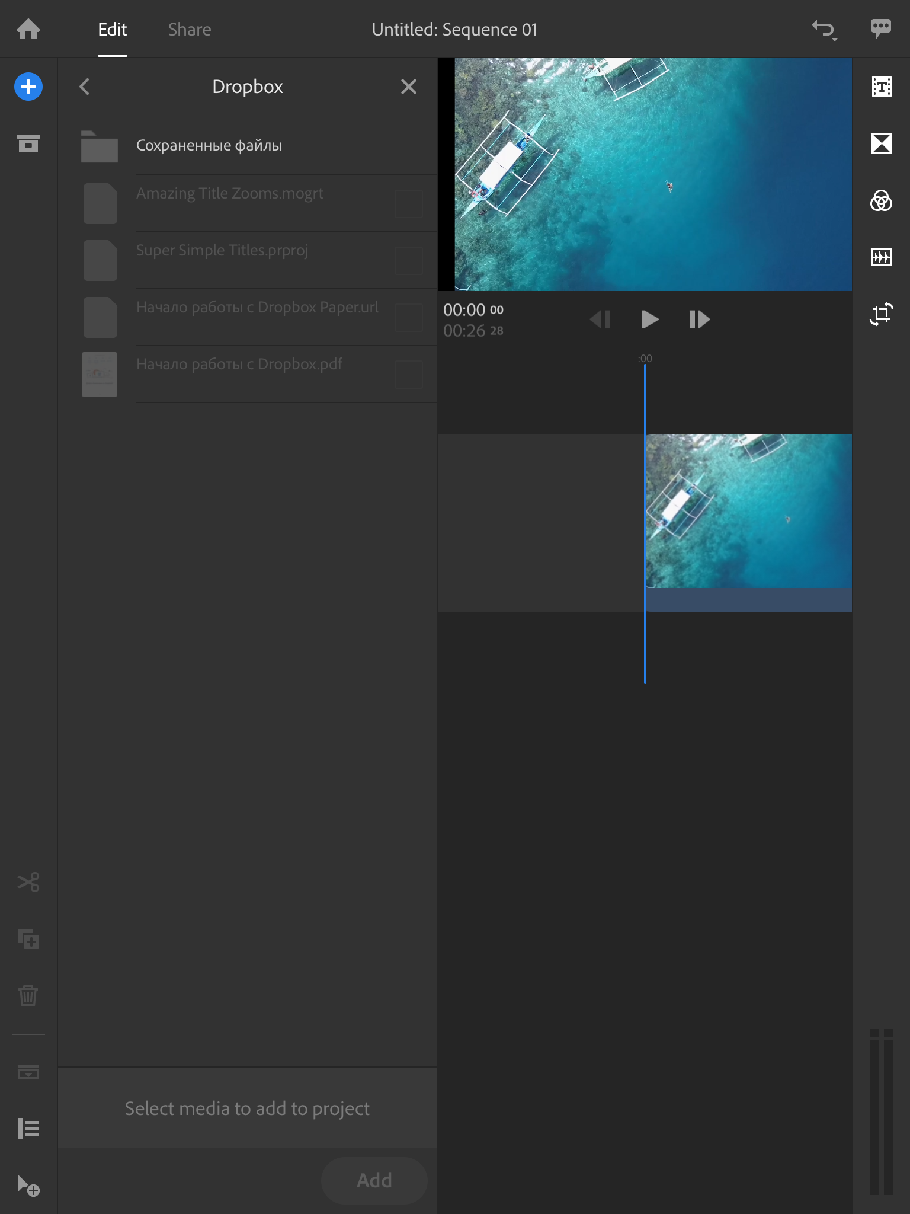Click the audio level meter
910x1214 pixels.
click(x=882, y=1111)
